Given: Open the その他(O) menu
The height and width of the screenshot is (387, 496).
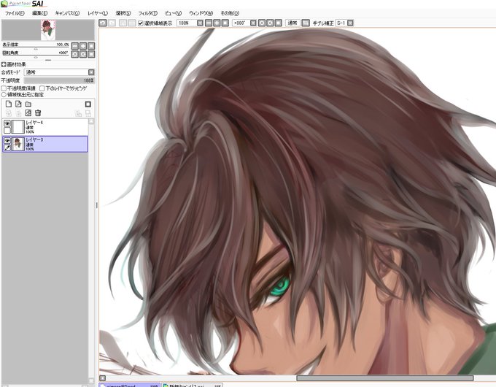Looking at the screenshot, I should pos(230,13).
